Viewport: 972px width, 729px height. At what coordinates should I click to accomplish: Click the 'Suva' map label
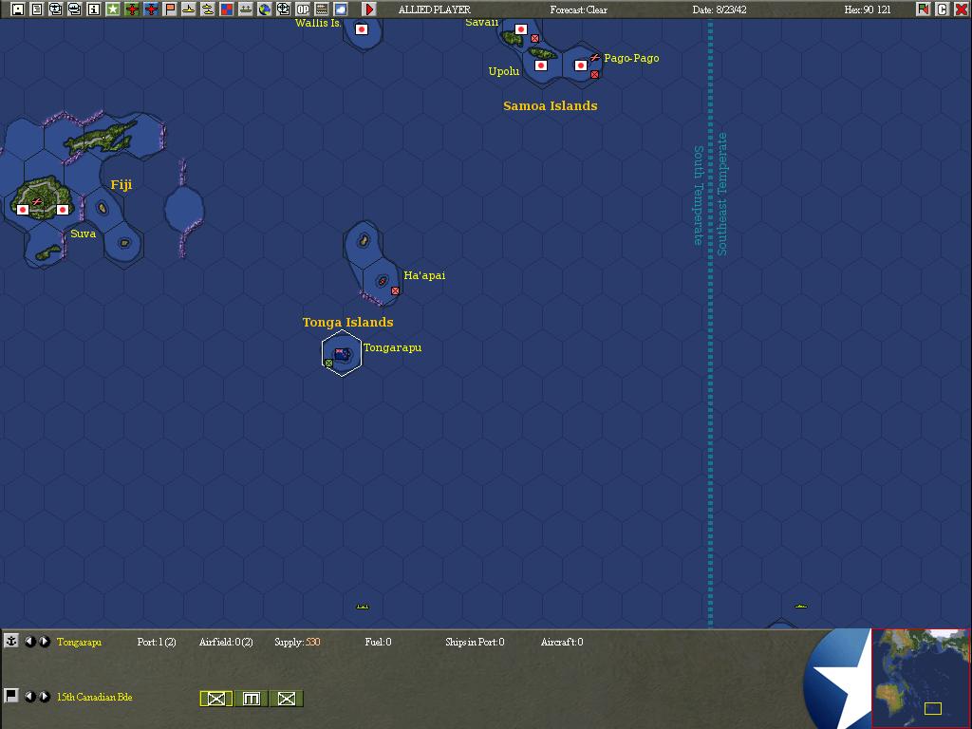tap(84, 234)
